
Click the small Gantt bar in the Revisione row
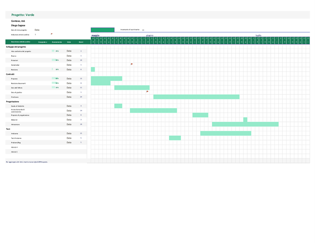click(x=93, y=70)
